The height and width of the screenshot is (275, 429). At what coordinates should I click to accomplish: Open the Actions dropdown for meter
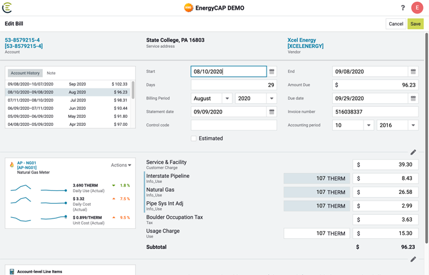coord(121,165)
